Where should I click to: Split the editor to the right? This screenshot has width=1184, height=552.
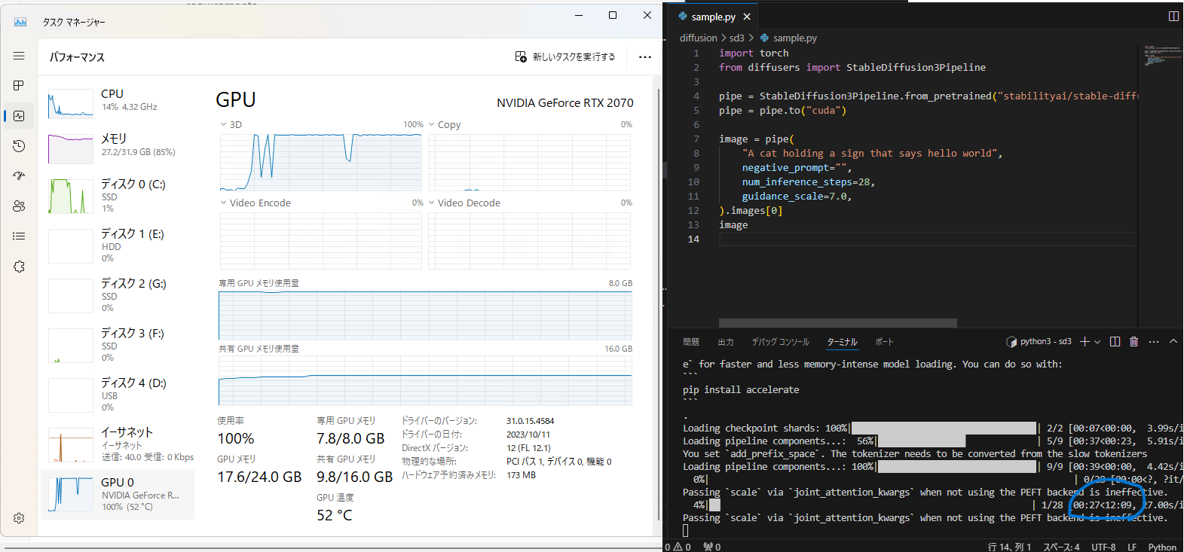tap(1173, 16)
